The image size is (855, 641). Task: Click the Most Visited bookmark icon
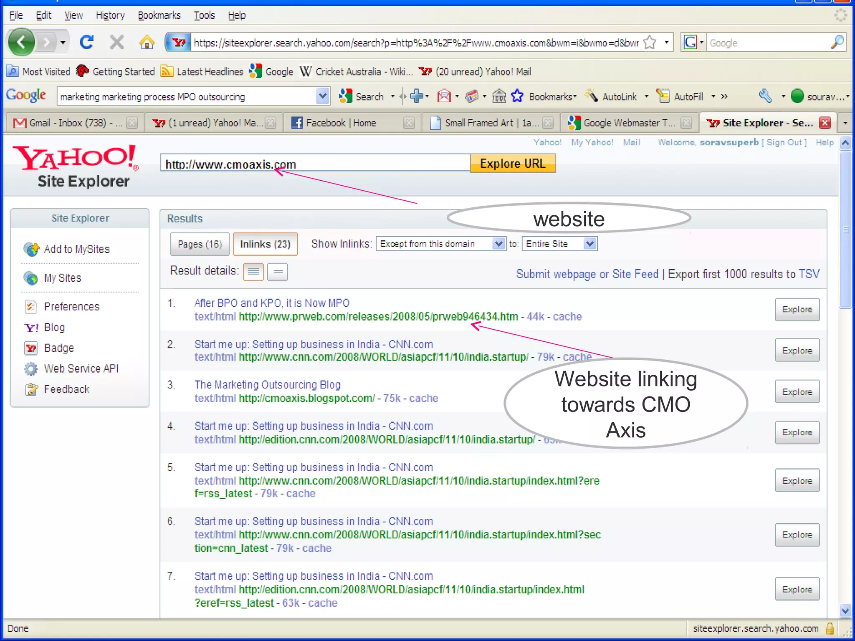point(13,71)
